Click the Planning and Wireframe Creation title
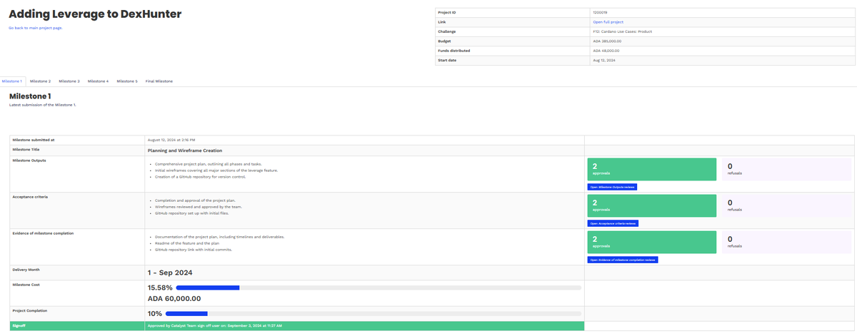The image size is (857, 336). 185,151
